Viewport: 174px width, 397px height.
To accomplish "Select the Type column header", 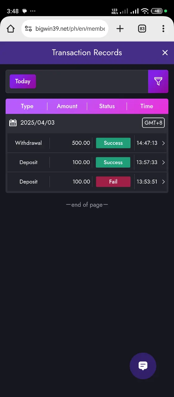I will tap(27, 106).
